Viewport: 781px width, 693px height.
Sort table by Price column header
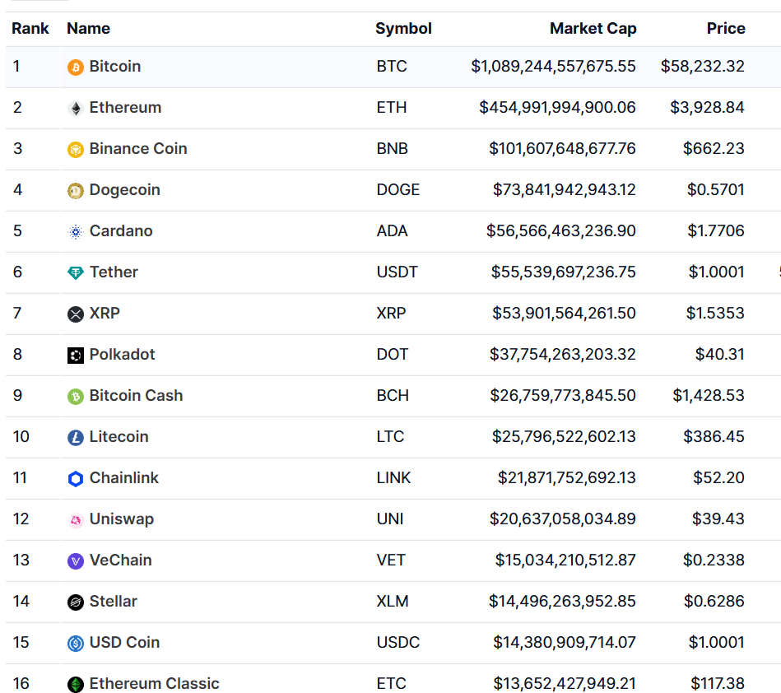726,29
